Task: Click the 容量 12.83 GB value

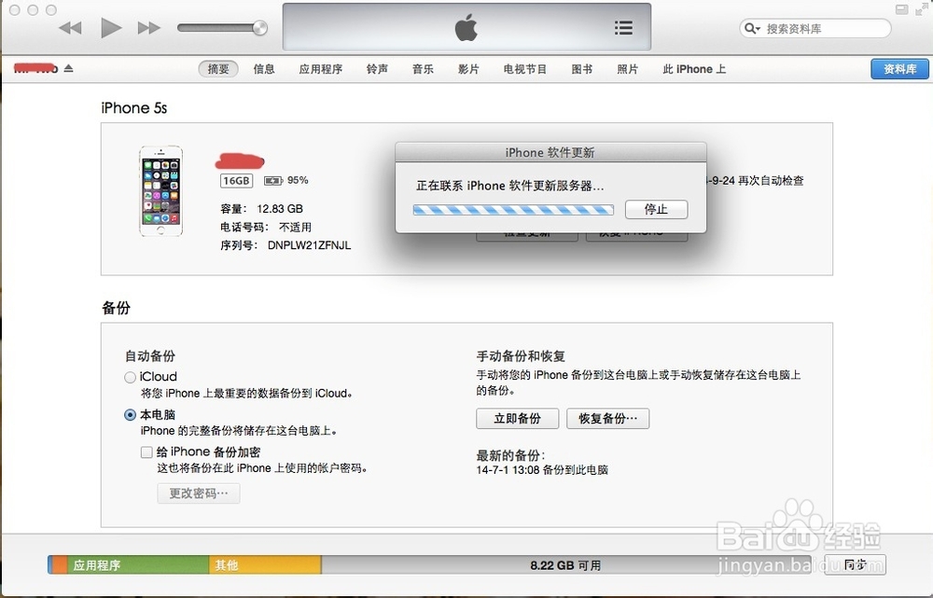Action: click(x=280, y=209)
